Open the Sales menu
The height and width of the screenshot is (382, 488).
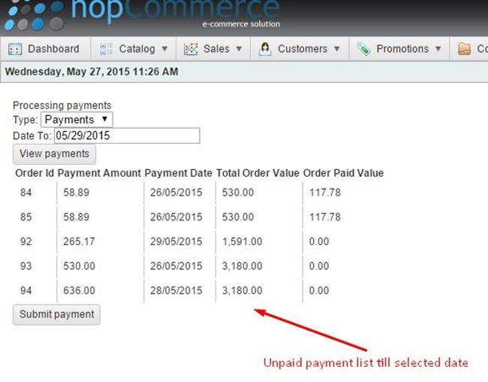(213, 49)
